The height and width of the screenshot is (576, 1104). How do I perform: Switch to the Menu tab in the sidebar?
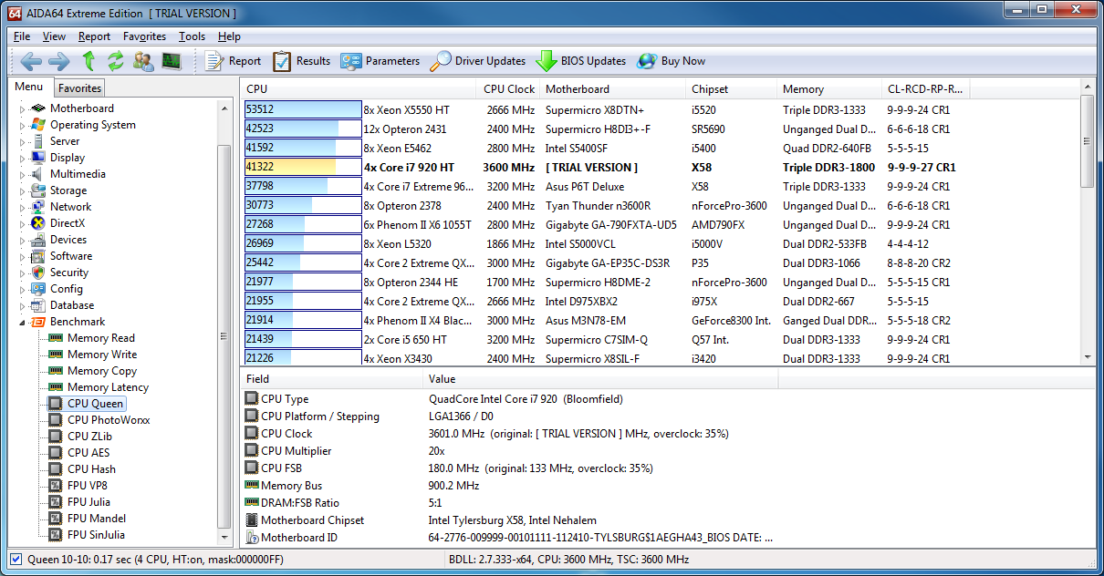[x=29, y=87]
